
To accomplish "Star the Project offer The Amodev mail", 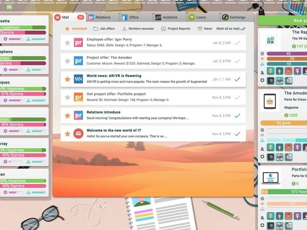I will (x=68, y=61).
